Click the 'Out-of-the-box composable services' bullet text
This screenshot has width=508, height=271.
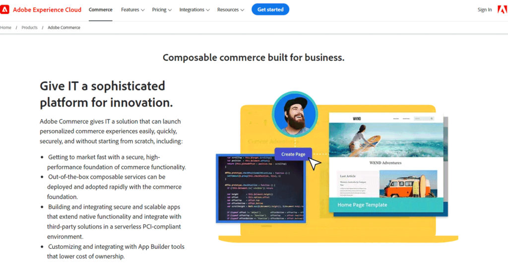[114, 187]
